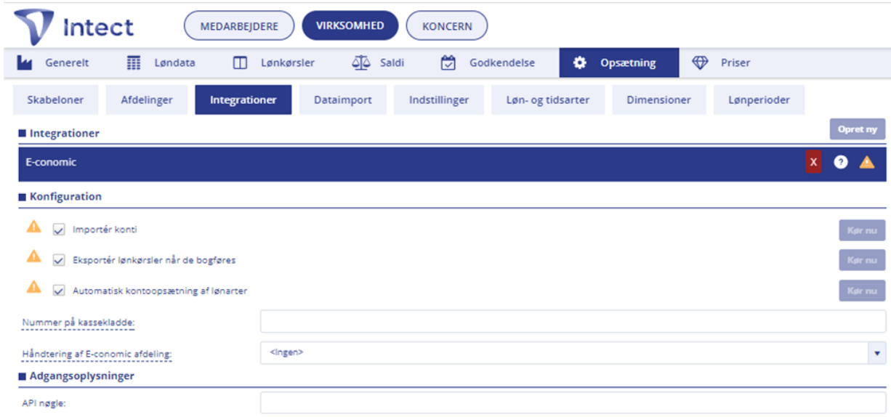
Task: Toggle Automatisk kontoopsætning af lønarter checkbox
Action: click(59, 291)
